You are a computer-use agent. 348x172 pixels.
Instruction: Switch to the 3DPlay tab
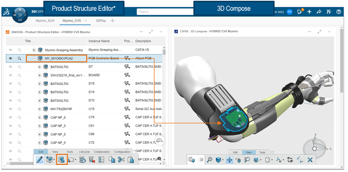[x=101, y=21]
